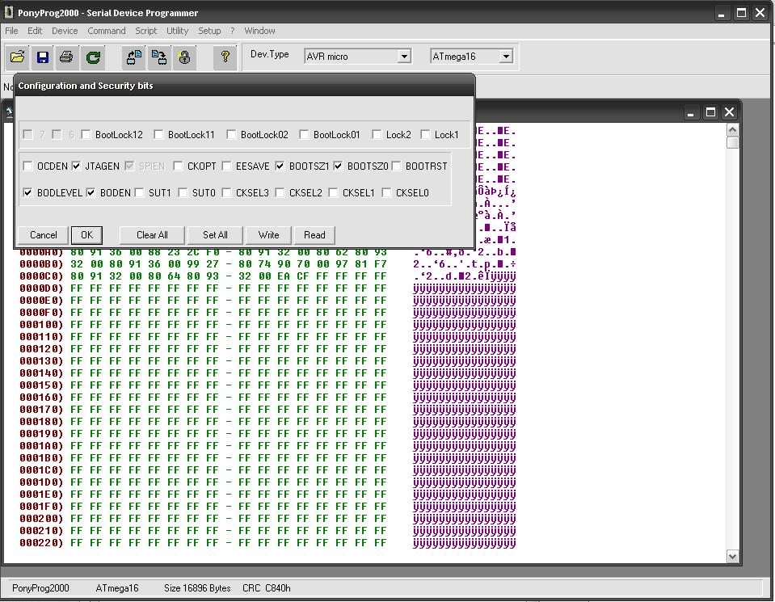Uncheck the BODLEVEL checkbox
The height and width of the screenshot is (602, 775).
[x=27, y=193]
